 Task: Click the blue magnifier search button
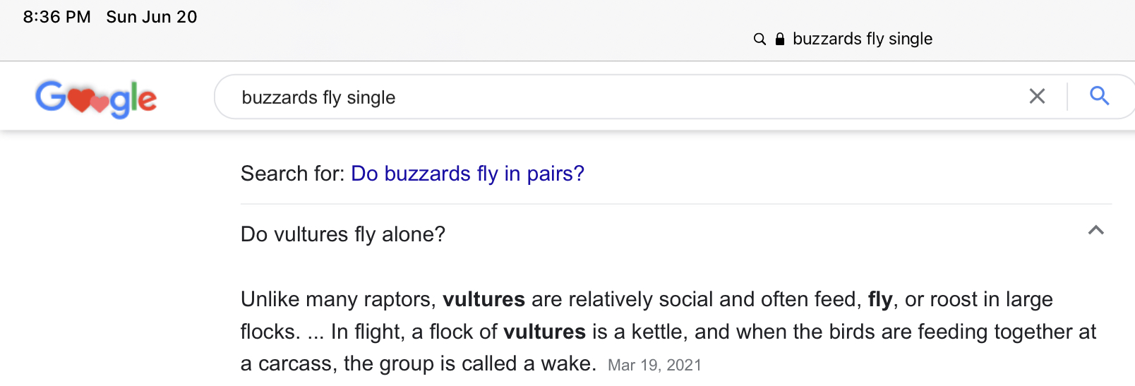coord(1099,96)
